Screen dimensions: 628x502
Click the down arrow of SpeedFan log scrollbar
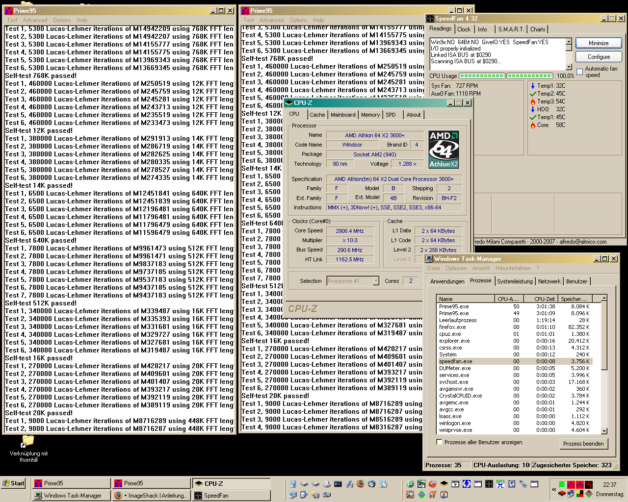(569, 67)
